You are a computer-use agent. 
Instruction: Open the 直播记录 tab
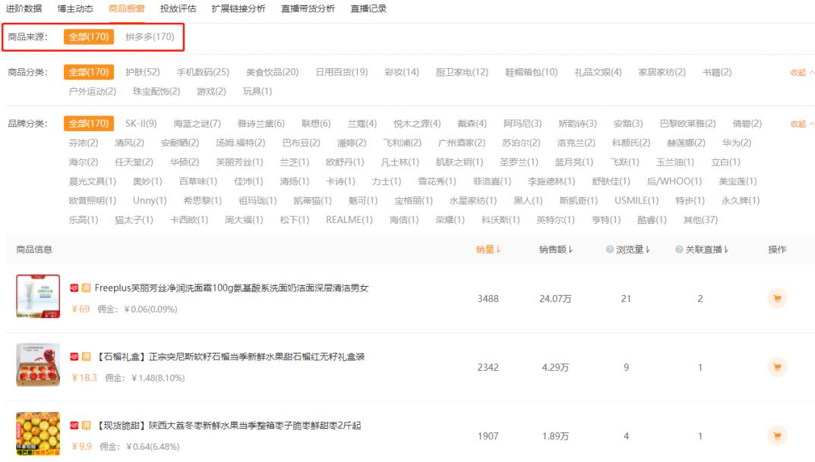pos(368,8)
